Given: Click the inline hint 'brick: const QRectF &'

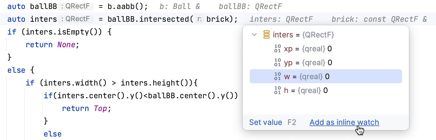Looking at the screenshot, I should 379,19.
